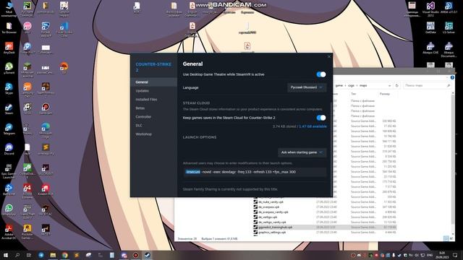Click the File Explorer vertical scrollbar
463x260 pixels.
coord(453,159)
